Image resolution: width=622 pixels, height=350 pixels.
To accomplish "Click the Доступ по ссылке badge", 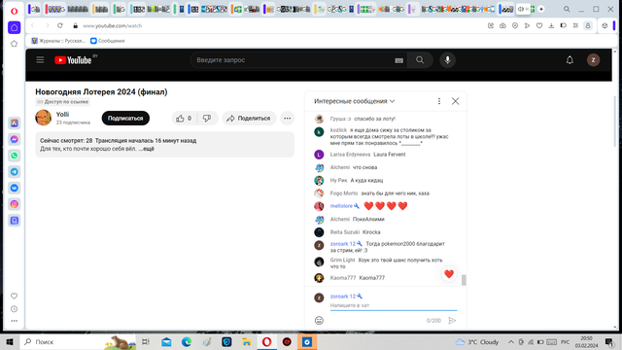I will pyautogui.click(x=62, y=102).
